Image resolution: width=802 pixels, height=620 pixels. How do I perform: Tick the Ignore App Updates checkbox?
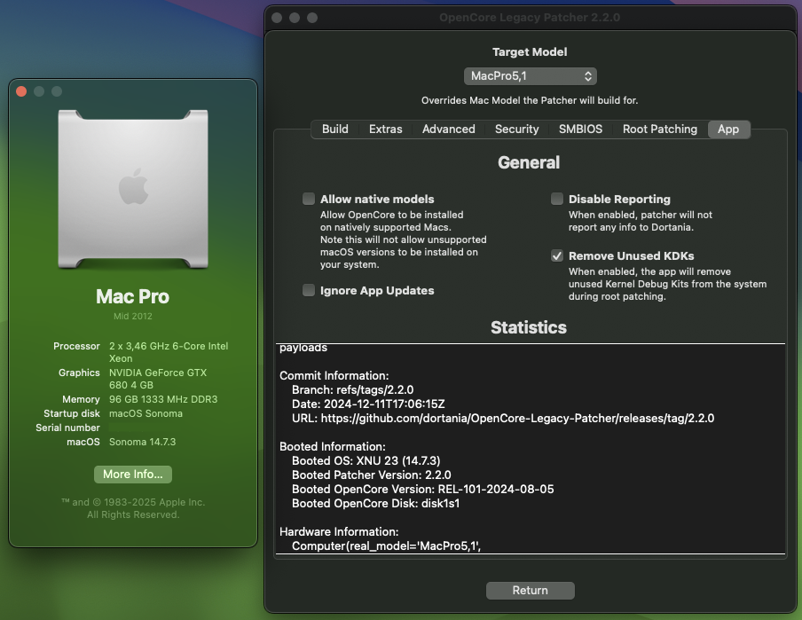[x=309, y=290]
